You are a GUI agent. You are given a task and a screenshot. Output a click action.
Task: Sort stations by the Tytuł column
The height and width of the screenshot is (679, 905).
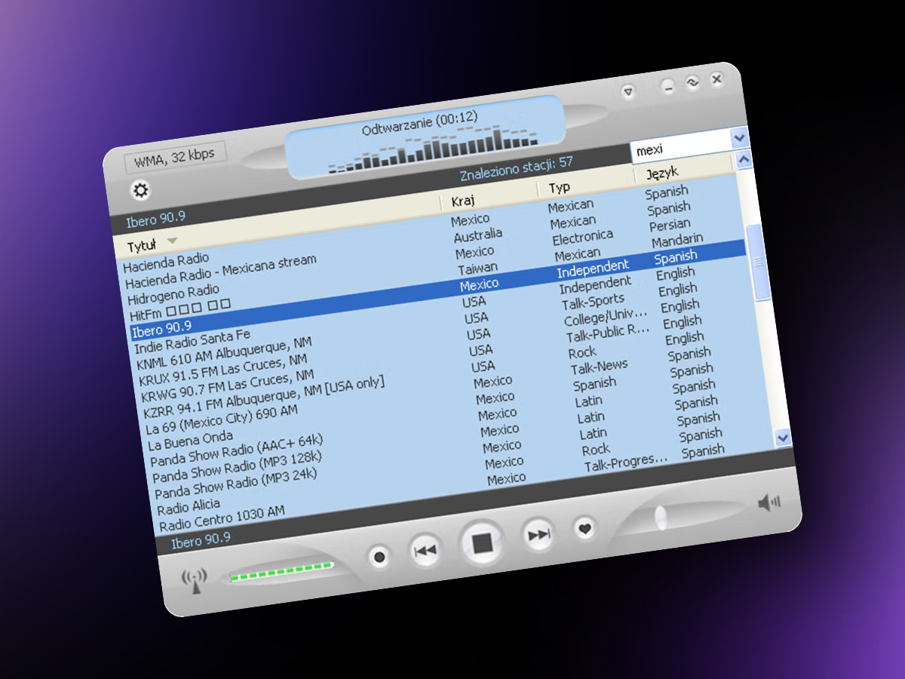tap(142, 246)
